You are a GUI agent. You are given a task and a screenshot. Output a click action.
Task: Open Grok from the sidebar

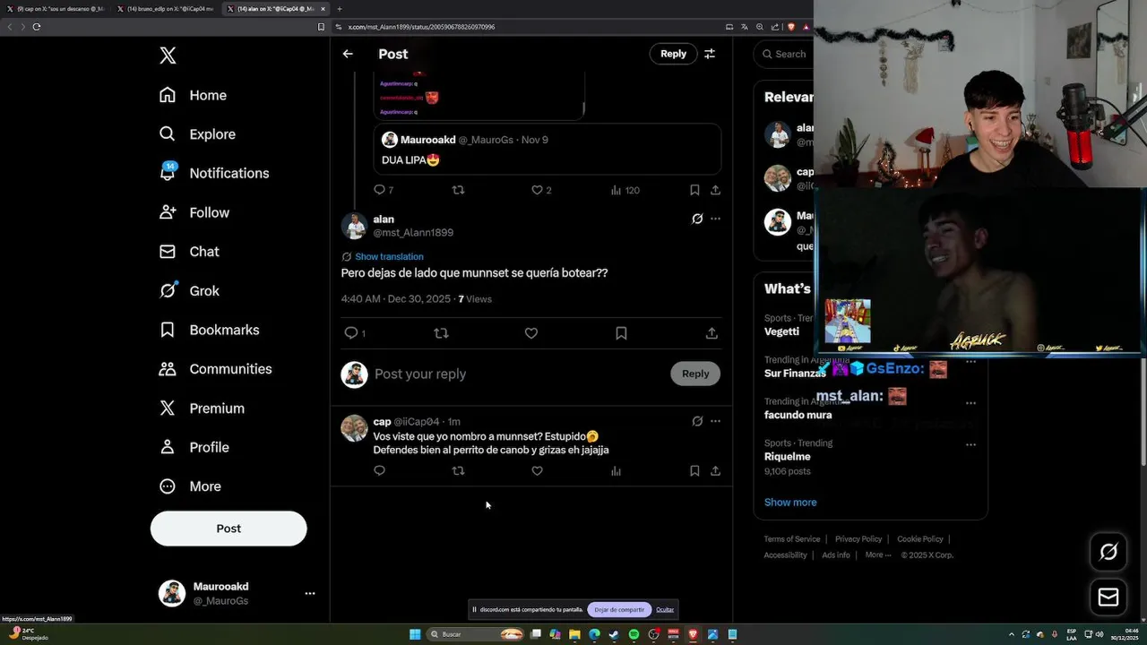coord(189,290)
